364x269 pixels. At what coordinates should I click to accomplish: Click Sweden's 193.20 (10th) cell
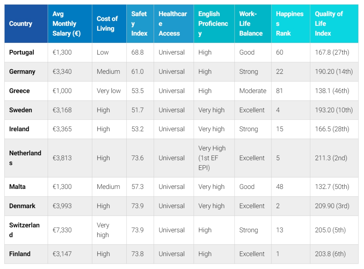click(334, 110)
